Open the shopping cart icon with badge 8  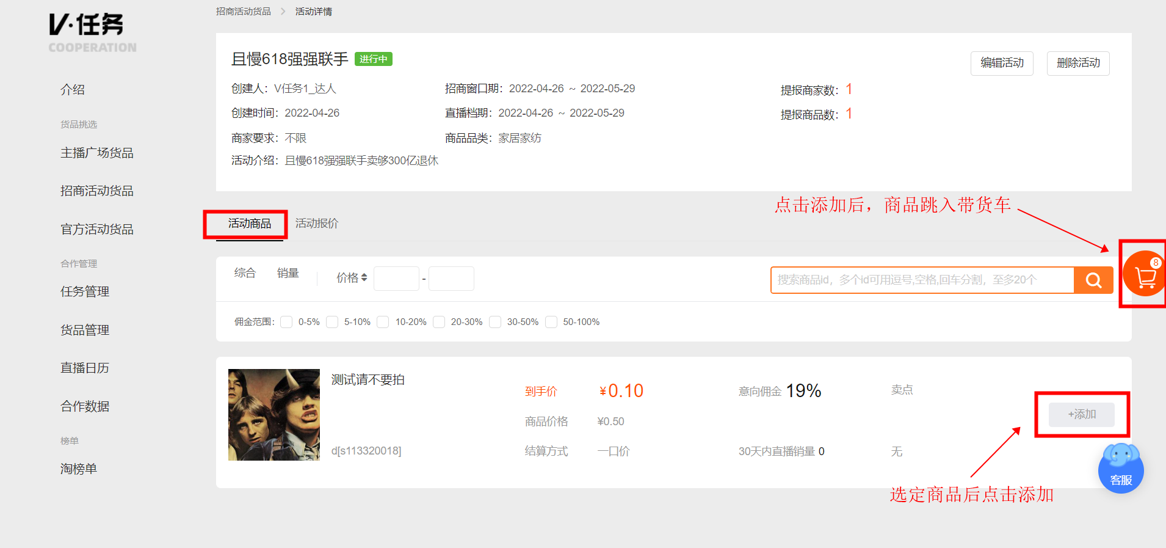click(x=1145, y=274)
